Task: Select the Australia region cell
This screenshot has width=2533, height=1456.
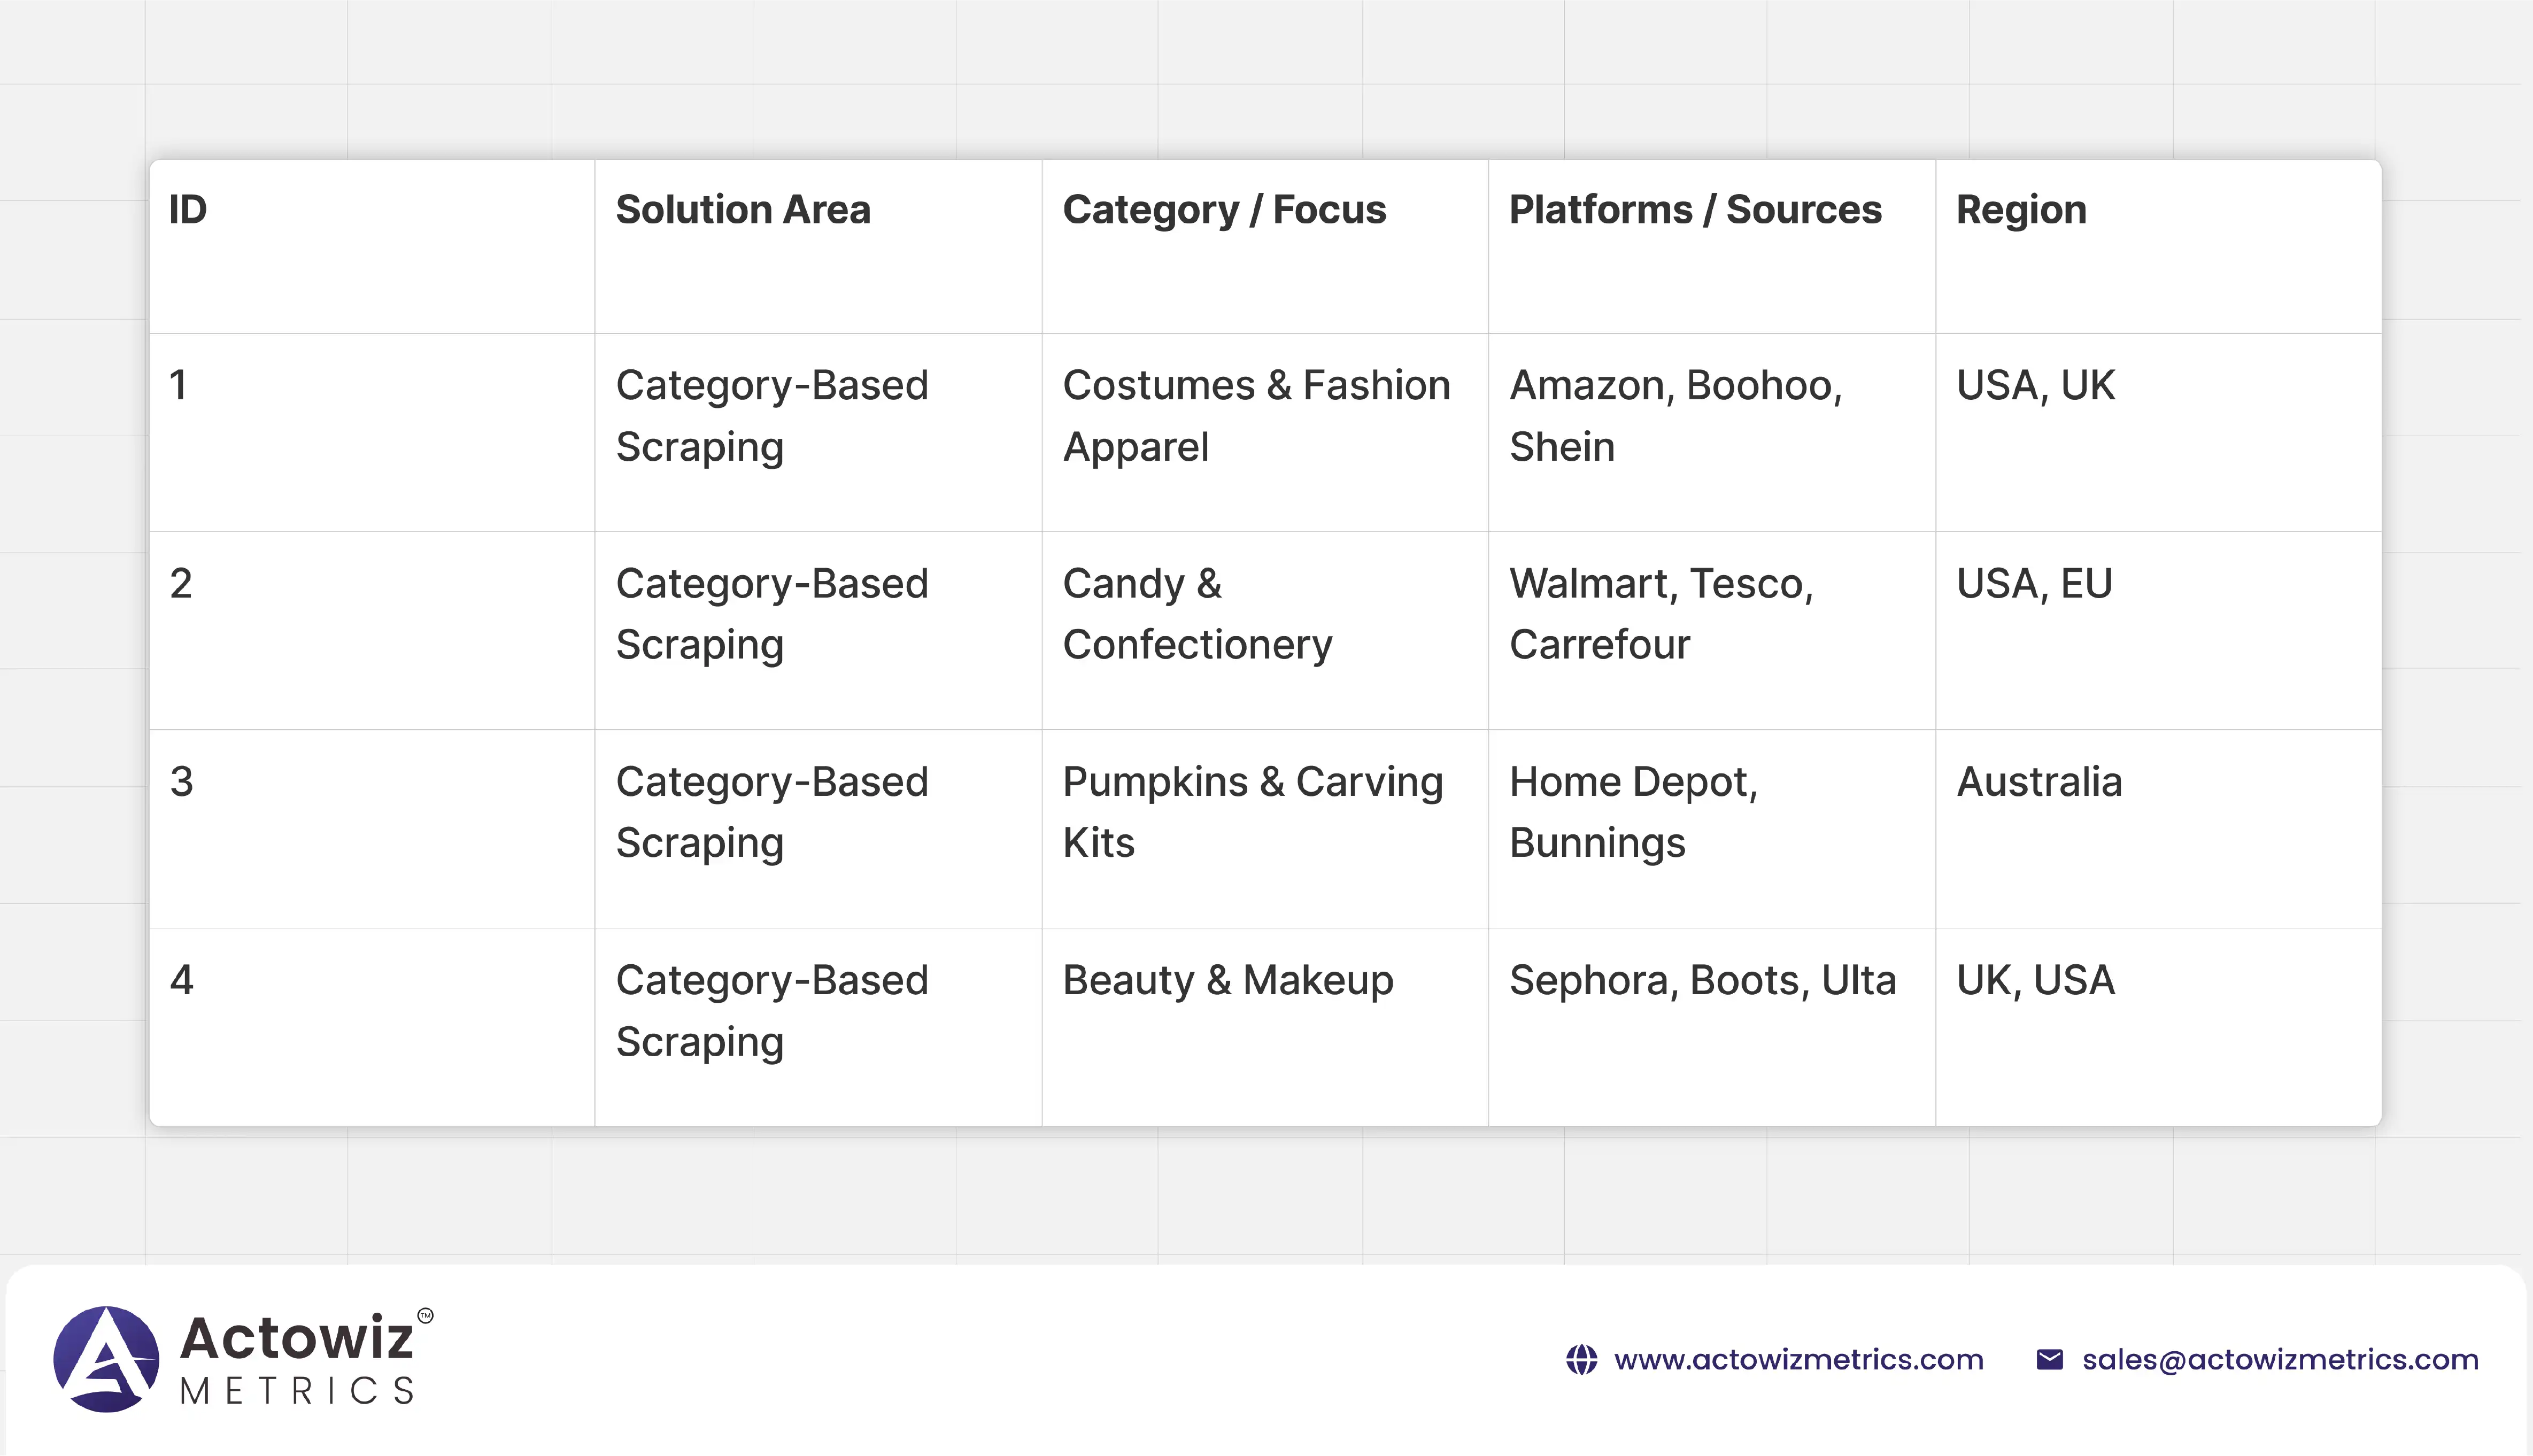Action: pyautogui.click(x=2039, y=782)
